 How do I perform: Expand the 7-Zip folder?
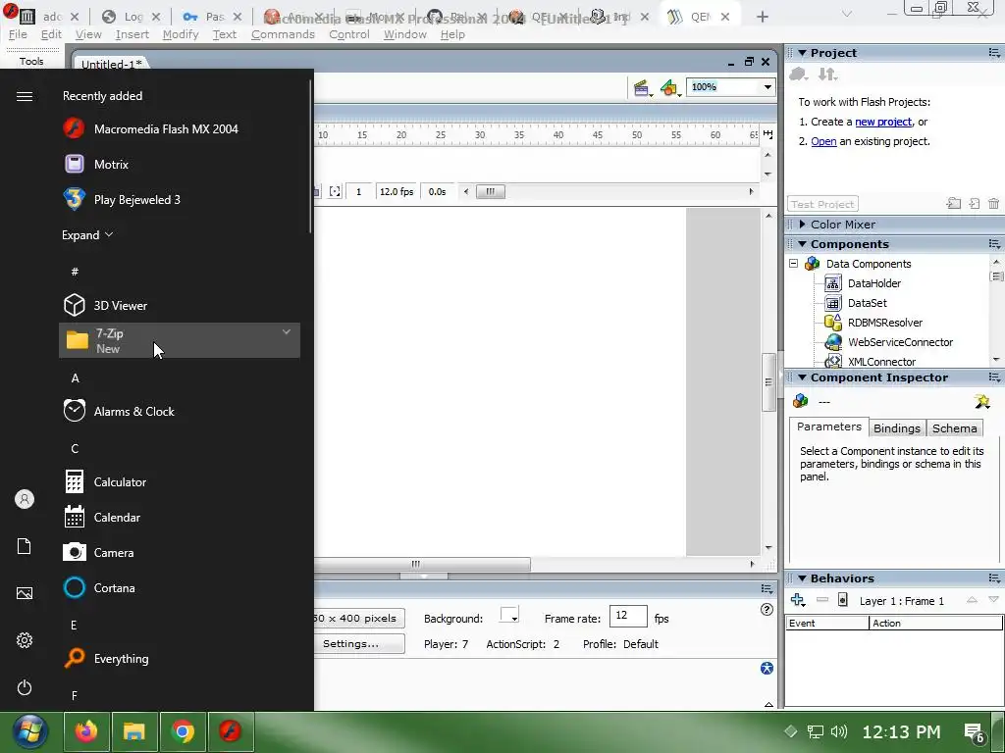pos(180,340)
